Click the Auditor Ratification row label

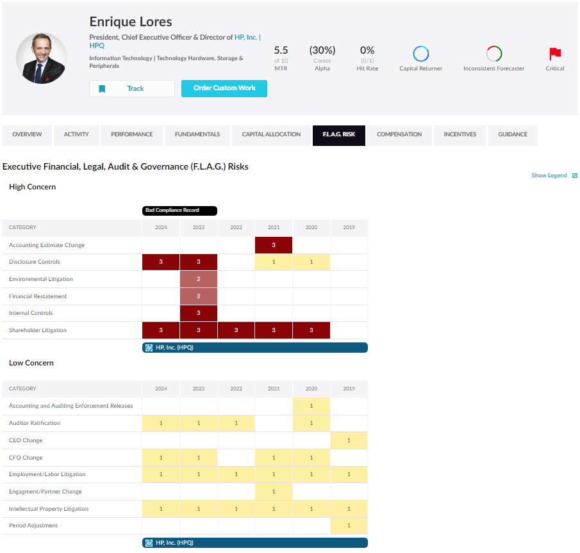pyautogui.click(x=35, y=423)
